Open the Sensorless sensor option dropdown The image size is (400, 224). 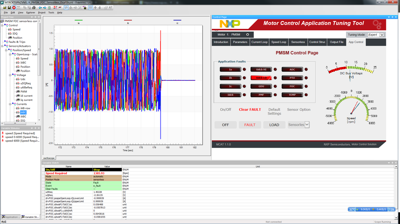click(x=307, y=125)
